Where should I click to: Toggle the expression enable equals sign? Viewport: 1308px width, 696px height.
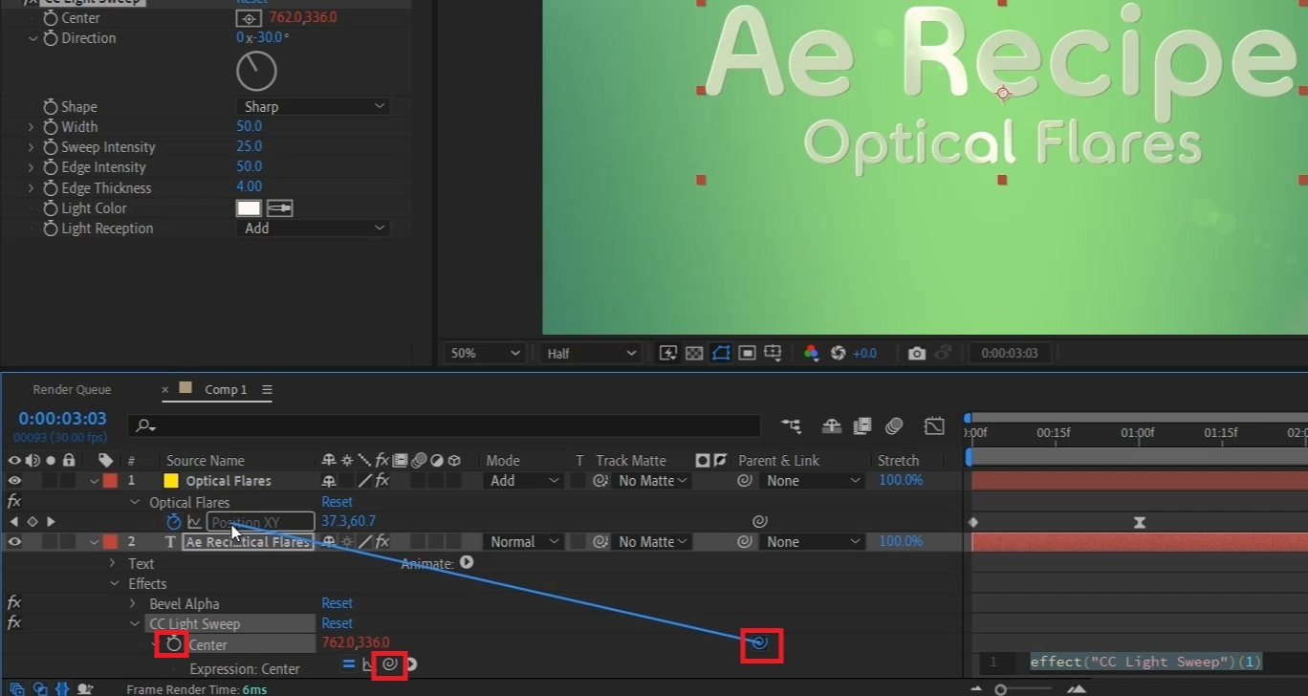[x=349, y=663]
